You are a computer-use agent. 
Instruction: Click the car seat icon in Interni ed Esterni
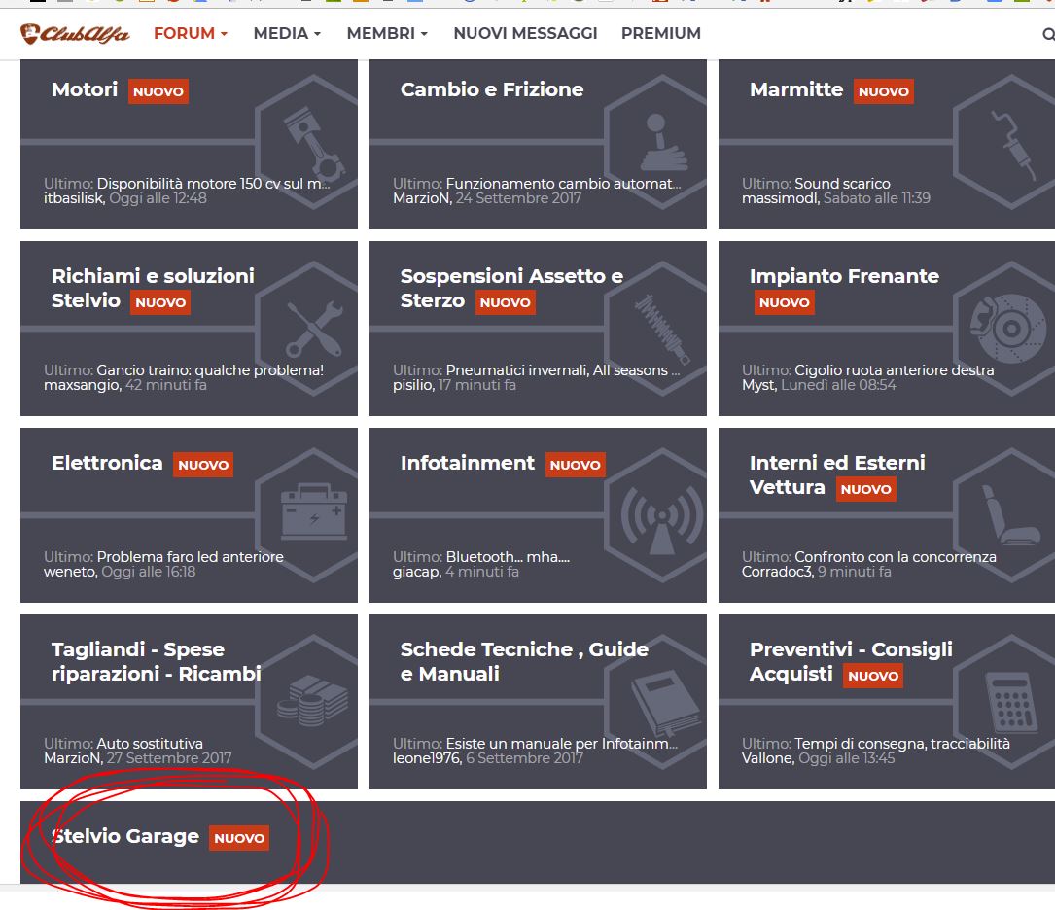coord(1011,515)
